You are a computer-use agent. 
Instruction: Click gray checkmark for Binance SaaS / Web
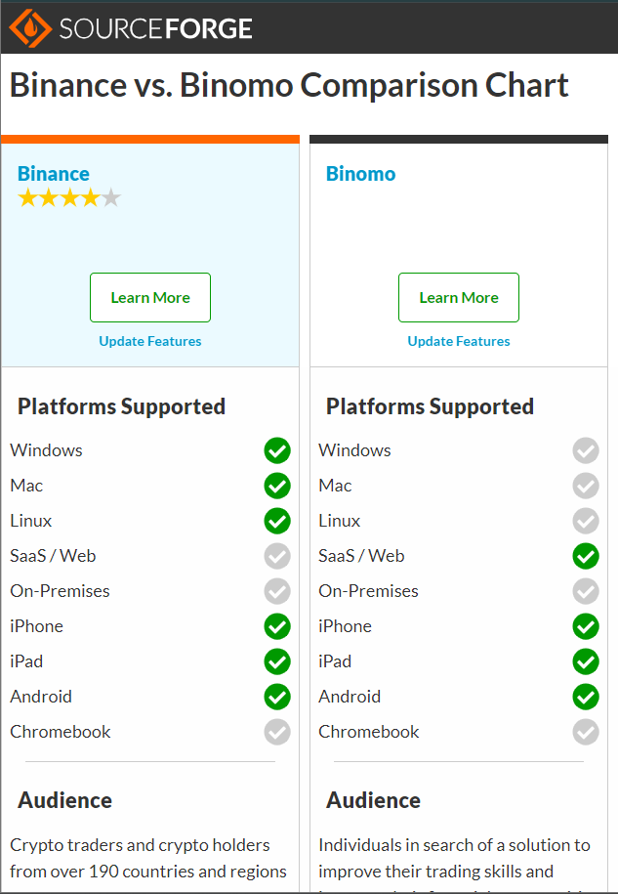(277, 556)
